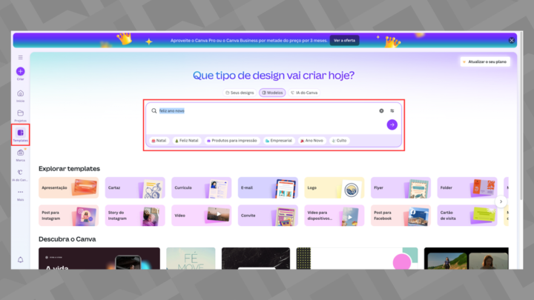Click the Criar plus button
Image resolution: width=534 pixels, height=300 pixels.
pyautogui.click(x=21, y=71)
